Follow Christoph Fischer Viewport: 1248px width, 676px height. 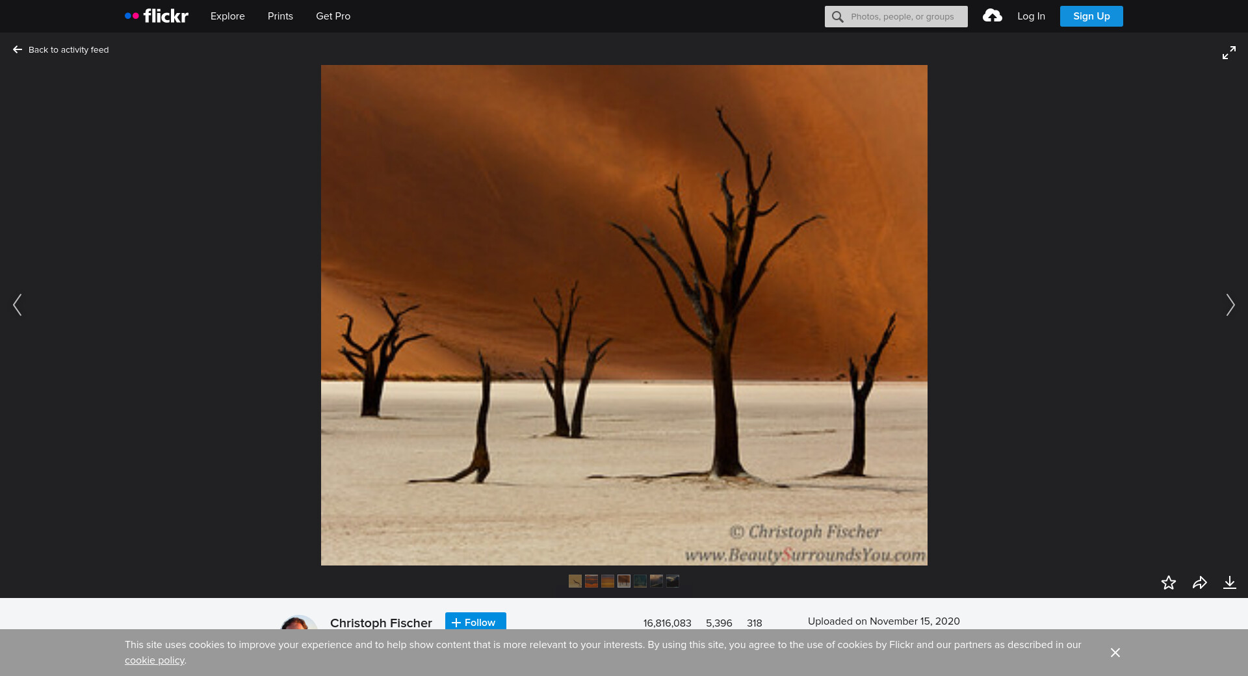pyautogui.click(x=475, y=621)
